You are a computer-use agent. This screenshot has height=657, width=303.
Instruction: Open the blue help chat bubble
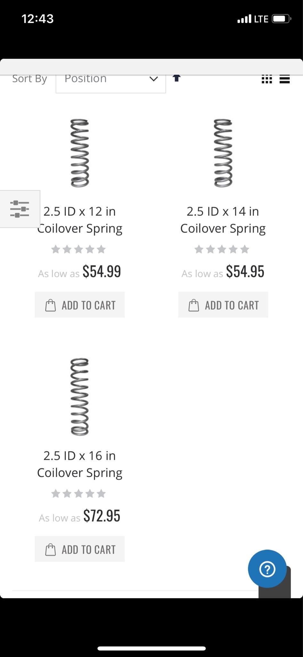(x=267, y=569)
